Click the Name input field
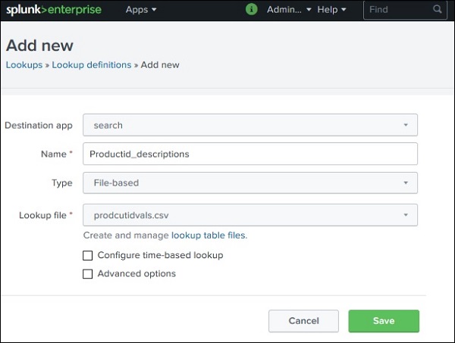The image size is (455, 343). point(250,154)
